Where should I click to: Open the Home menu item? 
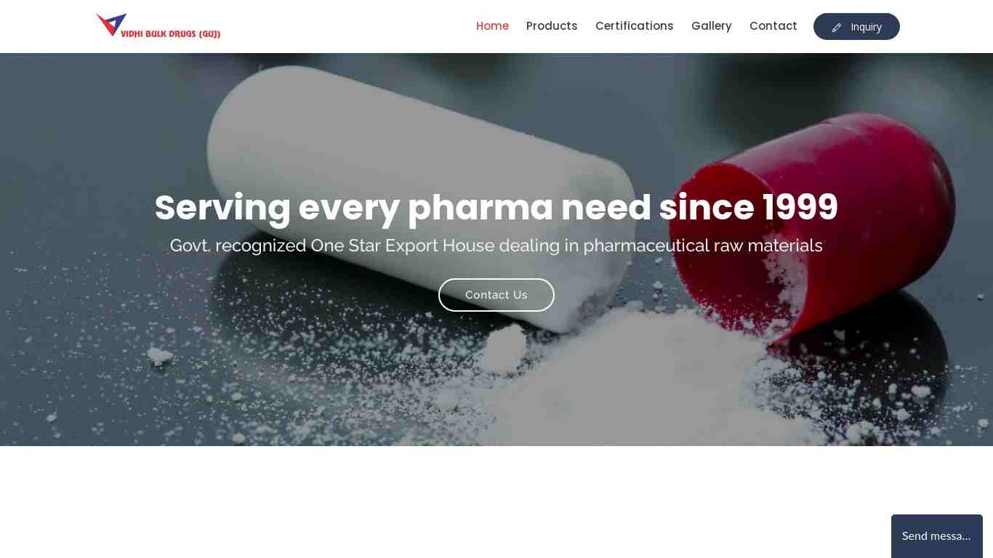coord(492,26)
